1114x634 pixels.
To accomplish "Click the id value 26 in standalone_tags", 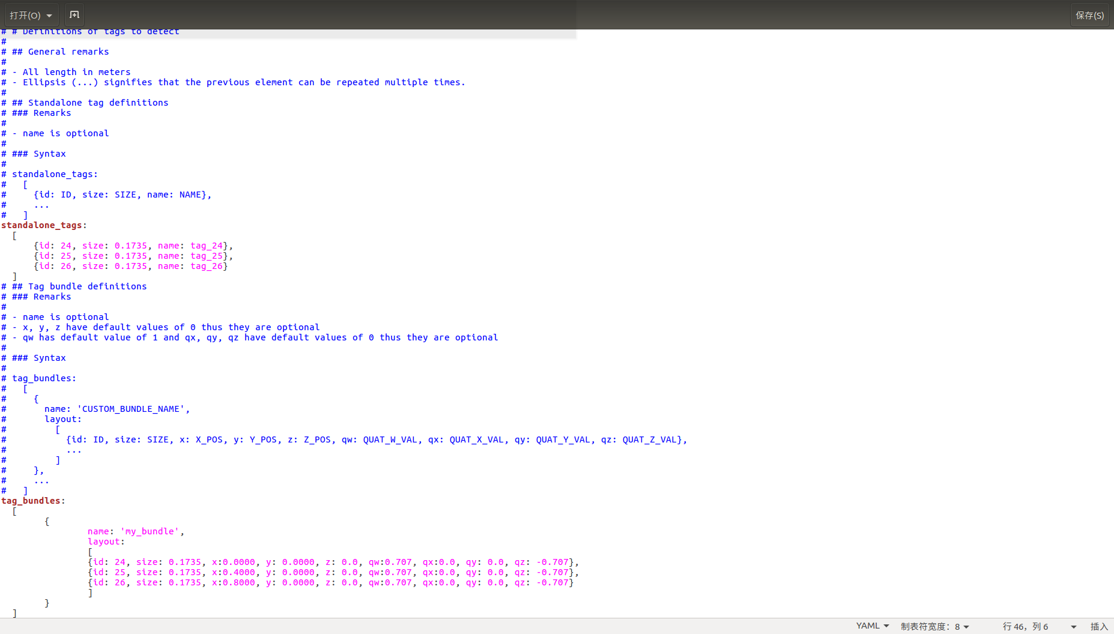I will (66, 266).
